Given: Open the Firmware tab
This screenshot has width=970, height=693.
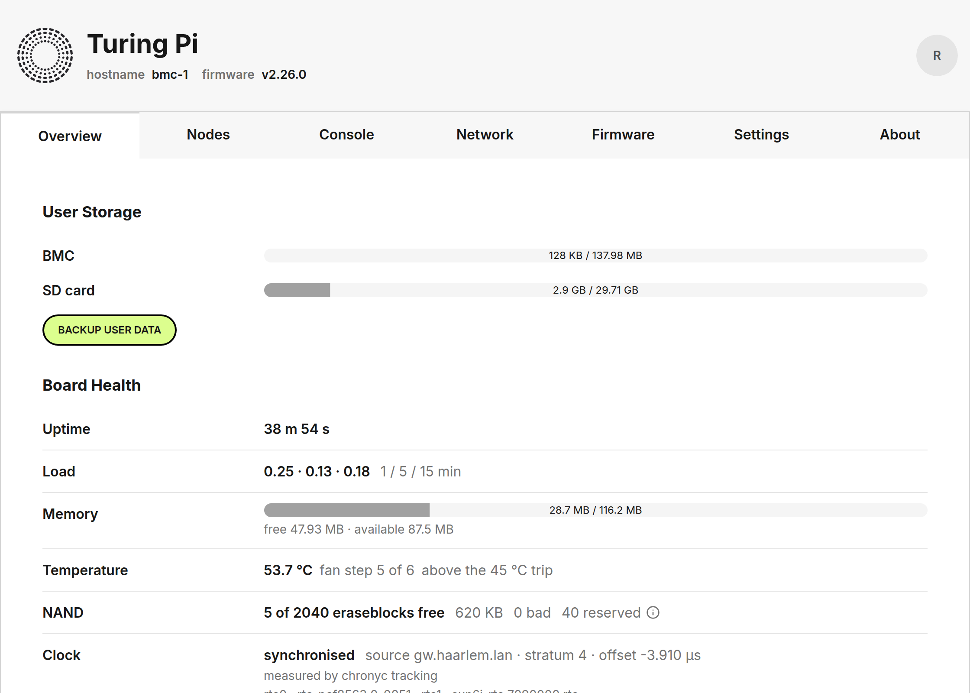Looking at the screenshot, I should (x=623, y=135).
